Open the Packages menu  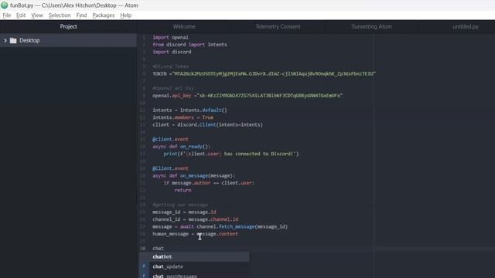(x=103, y=15)
